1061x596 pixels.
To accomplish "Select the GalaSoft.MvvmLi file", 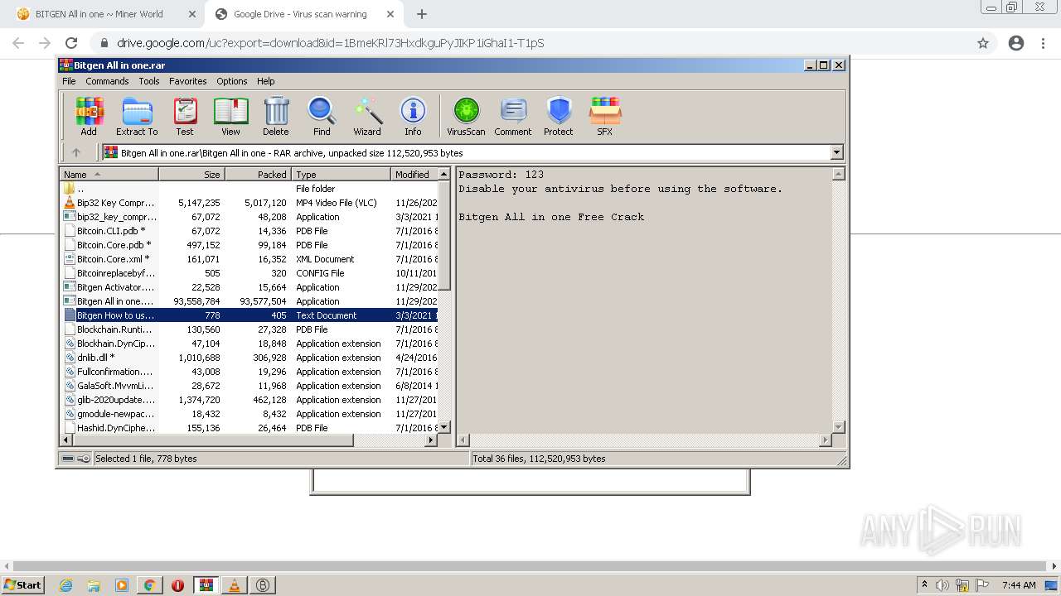I will tap(249, 386).
